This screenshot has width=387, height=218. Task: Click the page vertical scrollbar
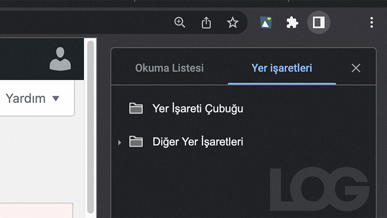pyautogui.click(x=90, y=127)
